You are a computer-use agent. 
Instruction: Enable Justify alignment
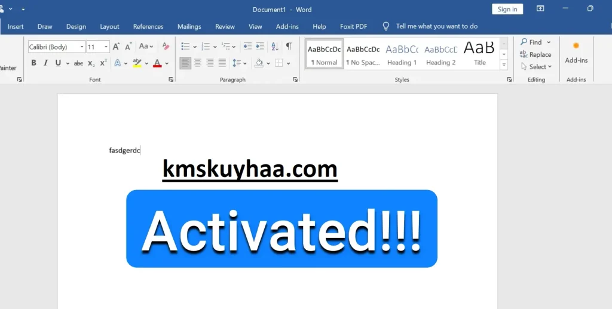pyautogui.click(x=222, y=63)
